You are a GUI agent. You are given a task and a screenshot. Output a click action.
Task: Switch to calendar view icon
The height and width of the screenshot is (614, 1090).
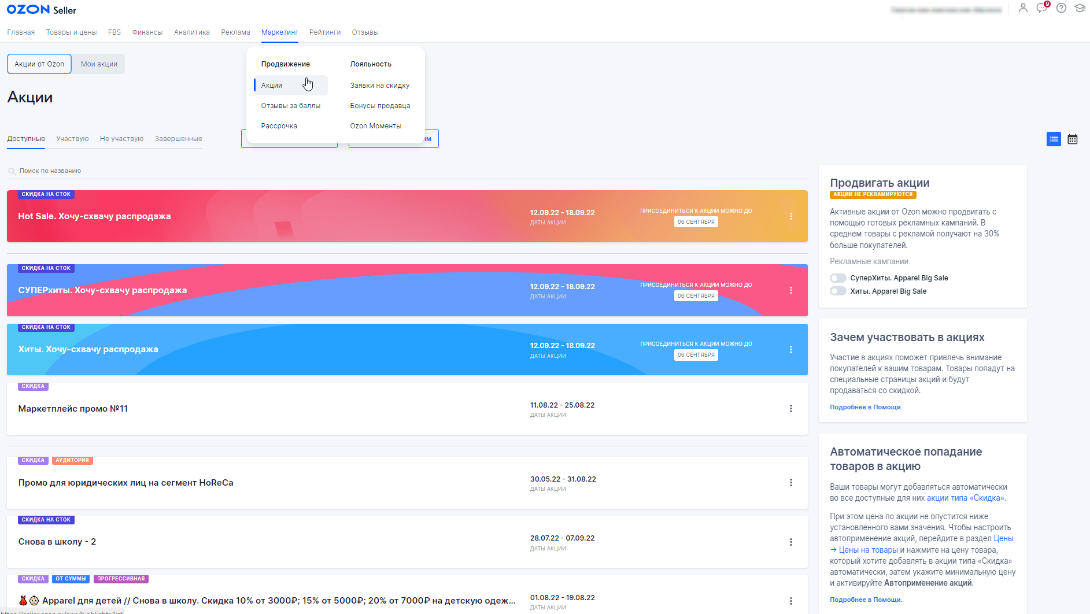click(x=1073, y=139)
